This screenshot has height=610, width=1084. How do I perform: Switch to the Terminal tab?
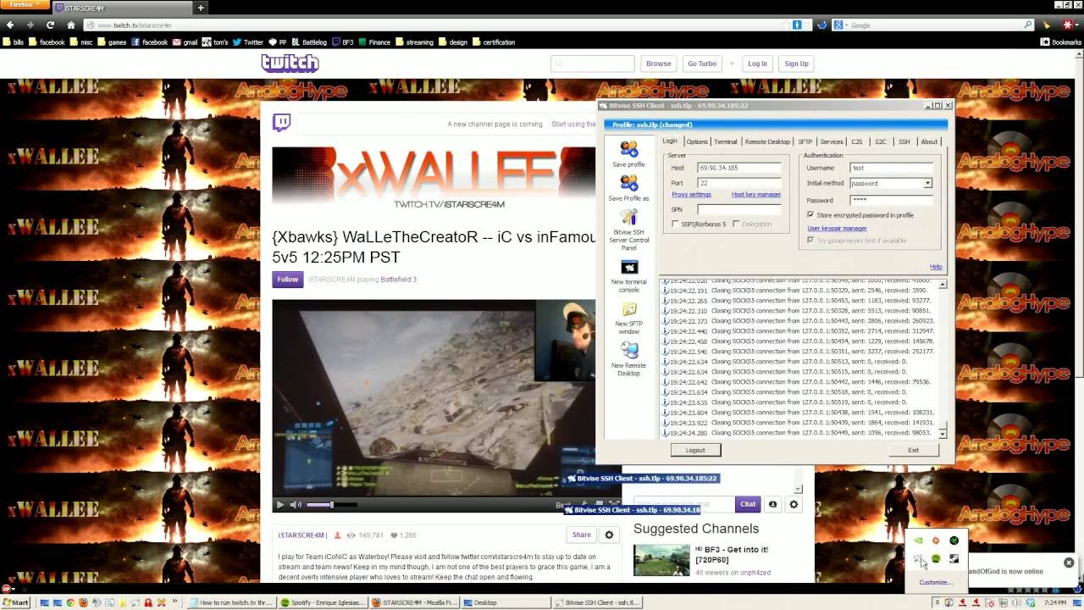pyautogui.click(x=725, y=141)
